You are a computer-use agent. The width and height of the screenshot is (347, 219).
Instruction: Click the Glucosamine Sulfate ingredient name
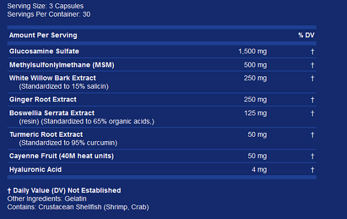tap(44, 51)
